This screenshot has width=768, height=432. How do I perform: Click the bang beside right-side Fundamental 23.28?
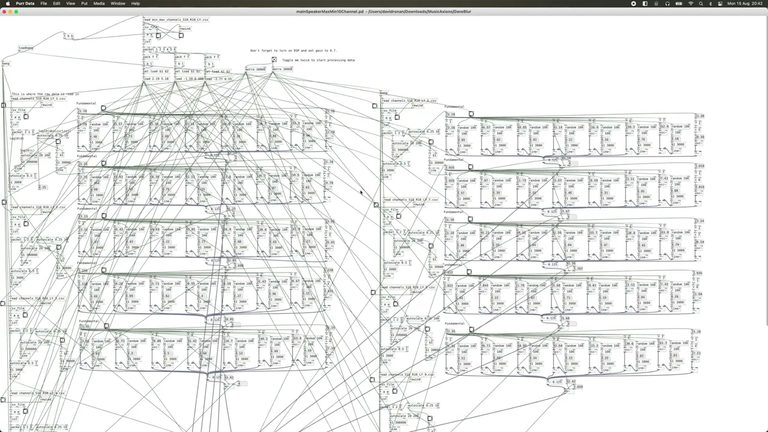click(x=471, y=113)
